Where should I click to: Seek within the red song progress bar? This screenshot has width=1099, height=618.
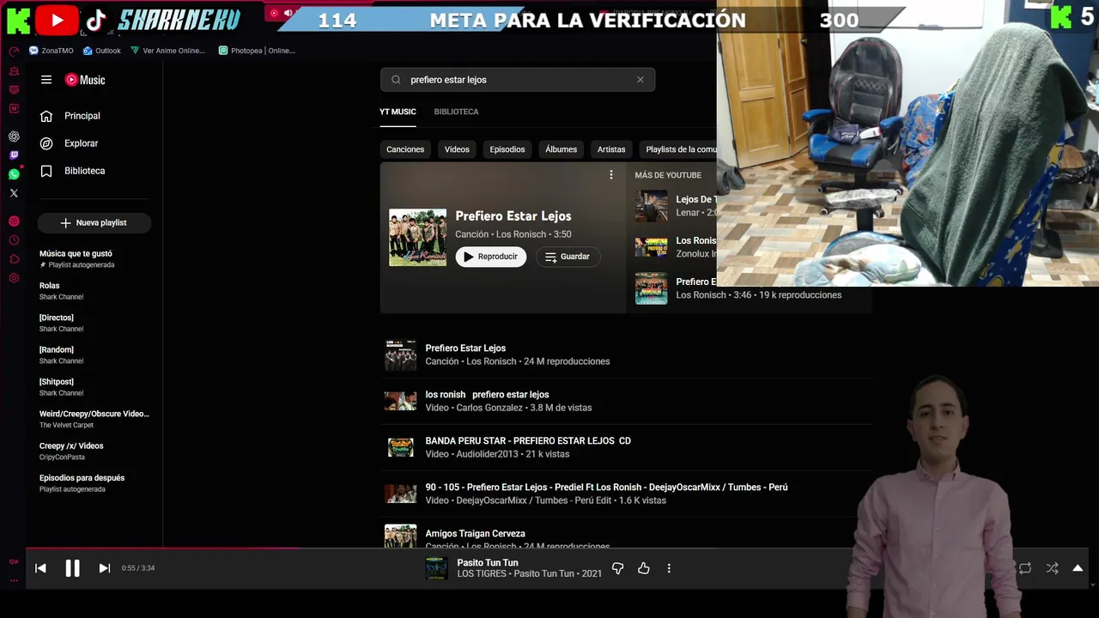[163, 548]
